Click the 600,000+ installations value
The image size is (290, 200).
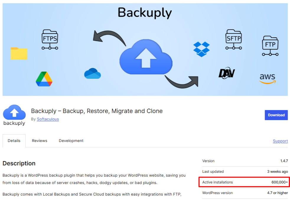point(280,182)
